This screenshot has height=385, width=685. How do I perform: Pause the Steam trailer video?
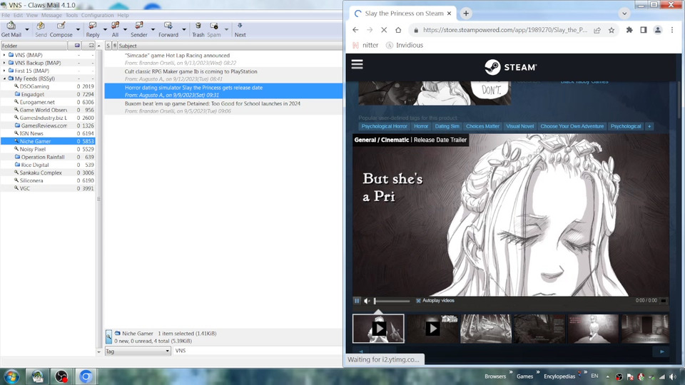click(357, 301)
